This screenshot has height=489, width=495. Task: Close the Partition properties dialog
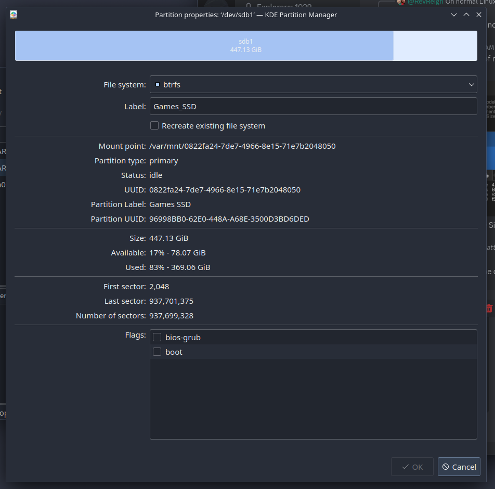coord(478,15)
